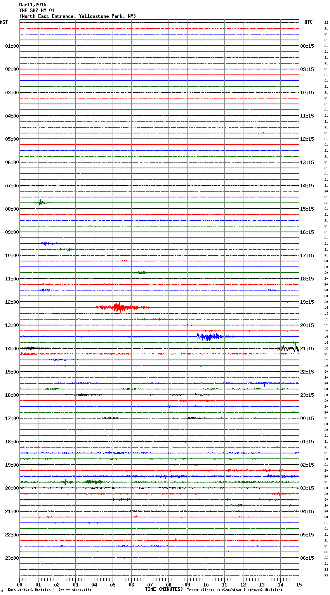
Task: Click minute 15 on the bottom time axis
Action: click(x=299, y=585)
